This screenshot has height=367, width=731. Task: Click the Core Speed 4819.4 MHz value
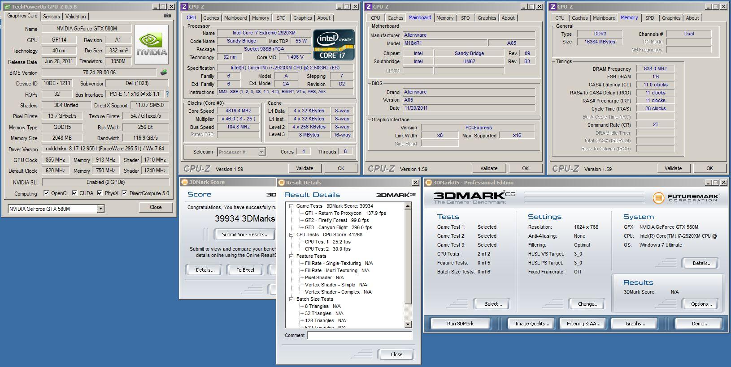238,111
